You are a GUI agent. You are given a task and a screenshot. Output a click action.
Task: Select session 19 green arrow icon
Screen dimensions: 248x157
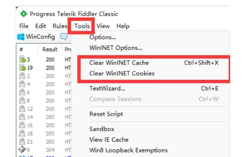[22, 67]
